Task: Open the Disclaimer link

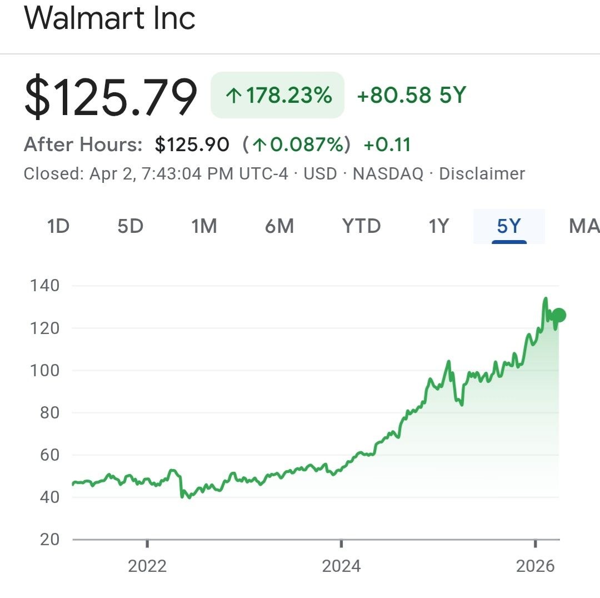Action: tap(482, 174)
